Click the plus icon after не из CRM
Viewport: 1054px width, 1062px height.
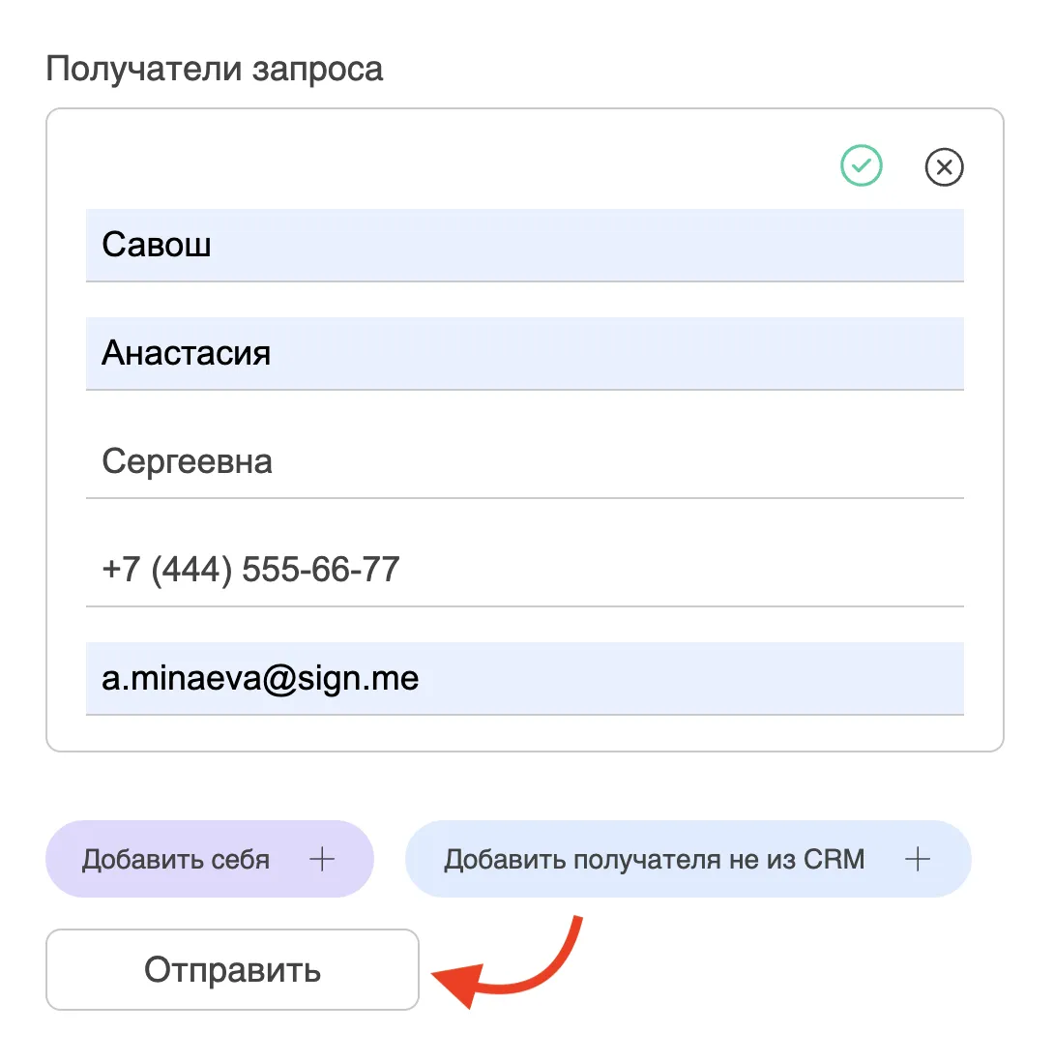pyautogui.click(x=918, y=859)
